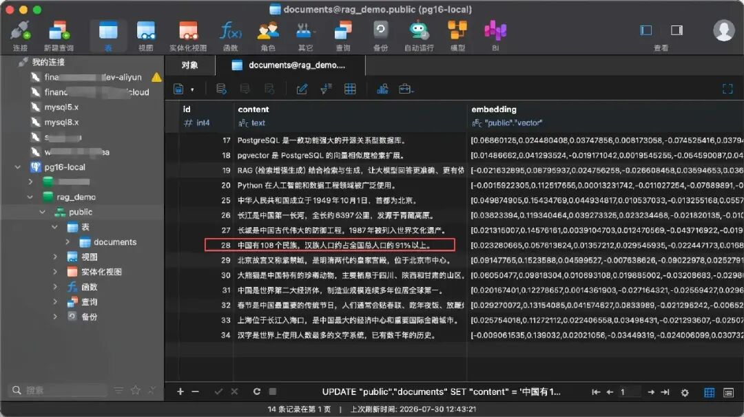
Task: Open 函数 (Function) from the top toolbar
Action: [x=231, y=36]
